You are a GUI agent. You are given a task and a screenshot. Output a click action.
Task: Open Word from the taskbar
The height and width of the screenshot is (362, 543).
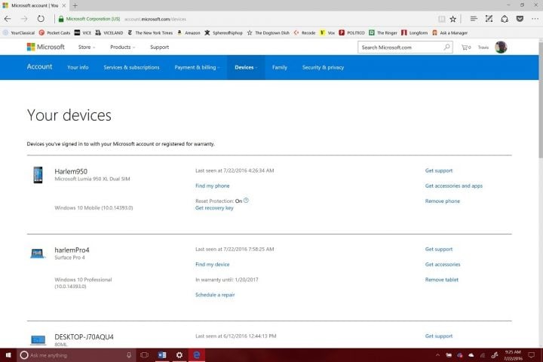click(x=161, y=355)
